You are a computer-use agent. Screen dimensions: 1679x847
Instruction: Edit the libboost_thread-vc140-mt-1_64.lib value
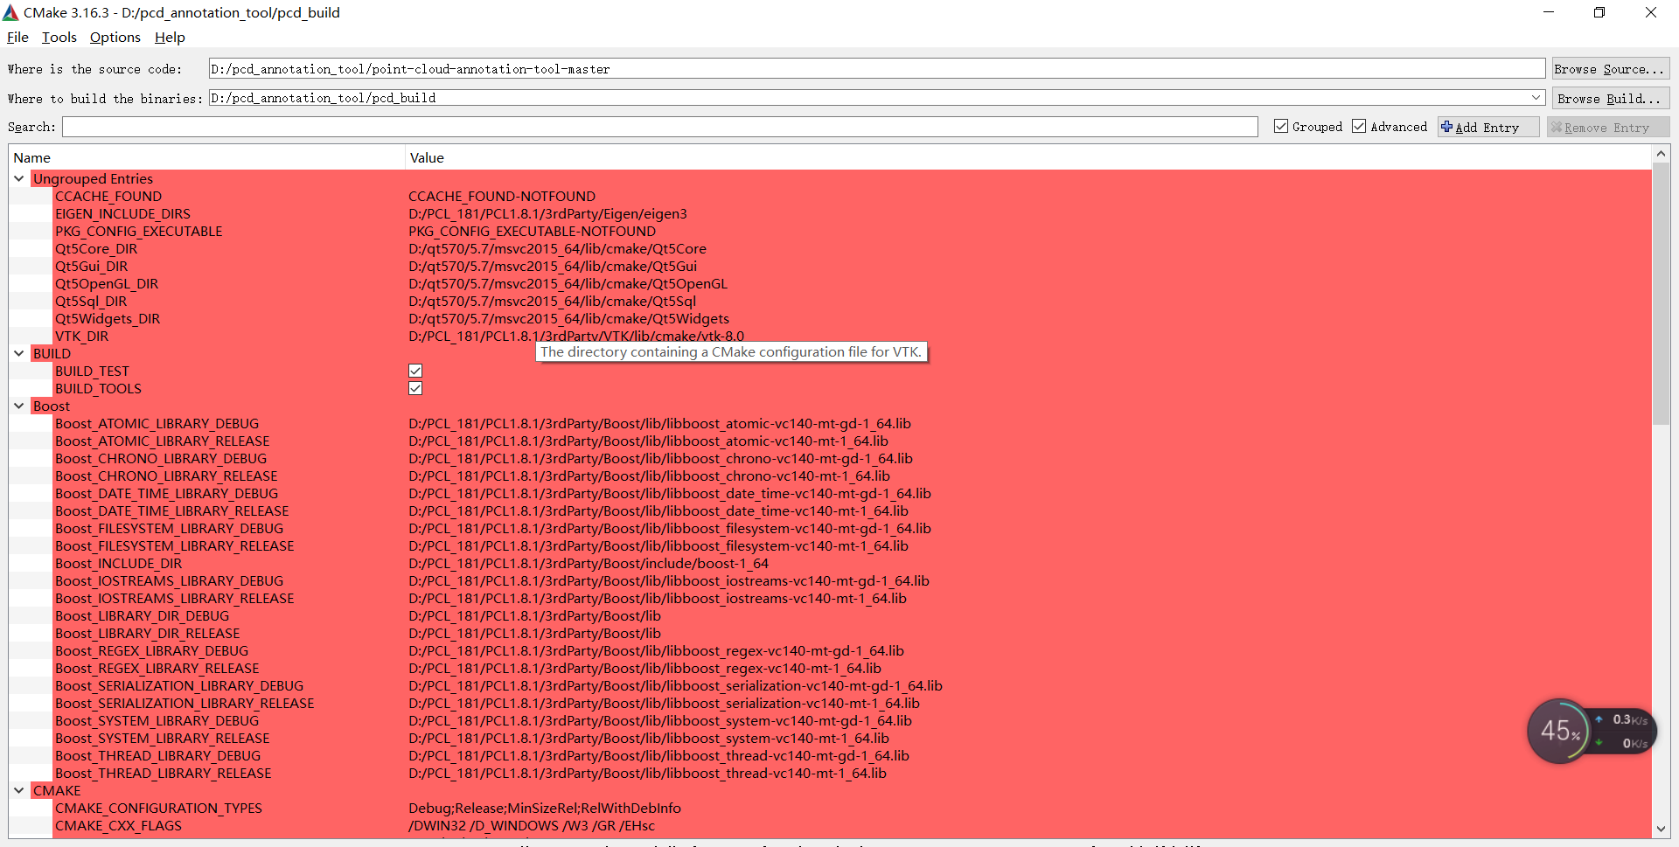point(647,773)
